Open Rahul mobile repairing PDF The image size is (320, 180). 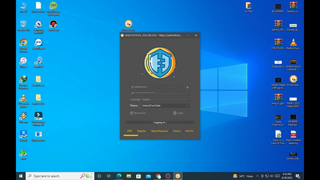(293, 137)
